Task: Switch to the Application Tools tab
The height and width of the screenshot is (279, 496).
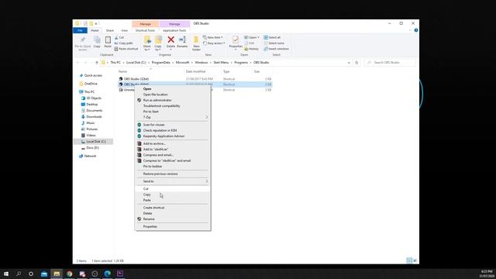Action: click(x=174, y=30)
